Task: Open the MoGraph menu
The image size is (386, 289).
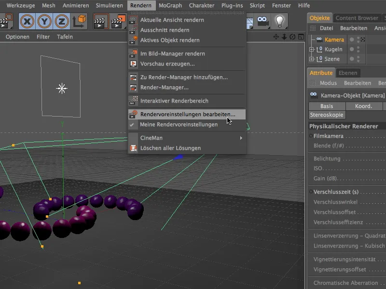Action: coord(170,5)
